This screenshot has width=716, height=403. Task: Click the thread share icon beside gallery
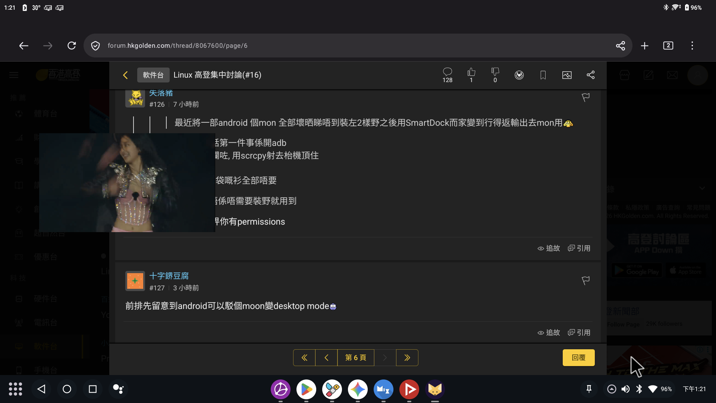click(591, 75)
